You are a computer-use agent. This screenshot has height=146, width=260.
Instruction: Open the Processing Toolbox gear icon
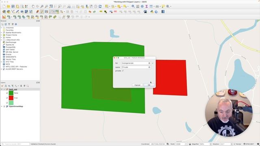[142, 6]
